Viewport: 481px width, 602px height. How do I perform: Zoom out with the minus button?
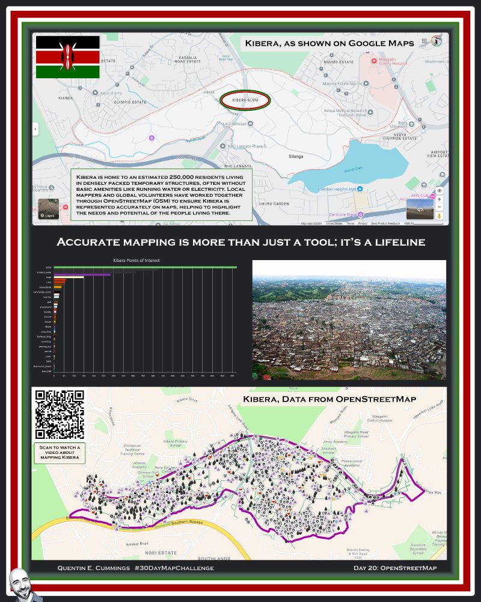pos(440,207)
